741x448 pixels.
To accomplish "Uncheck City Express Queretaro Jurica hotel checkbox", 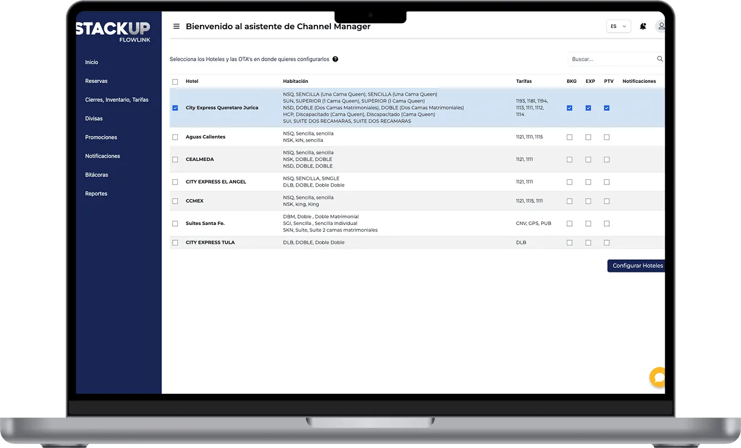I will point(175,108).
